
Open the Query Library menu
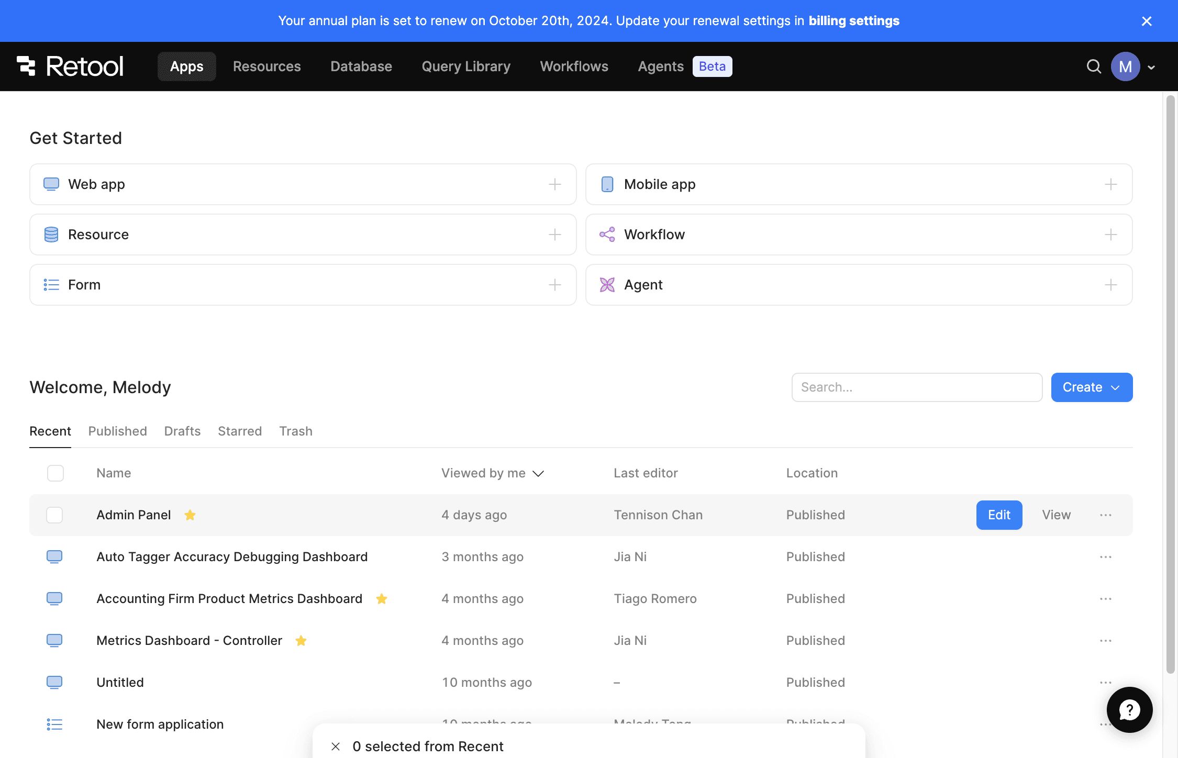click(465, 66)
